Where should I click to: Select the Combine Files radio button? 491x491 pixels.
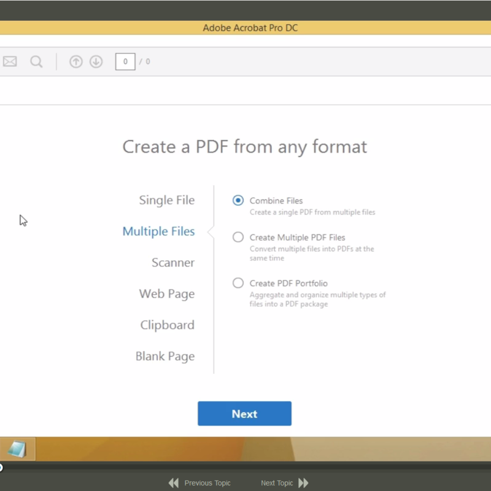point(238,201)
